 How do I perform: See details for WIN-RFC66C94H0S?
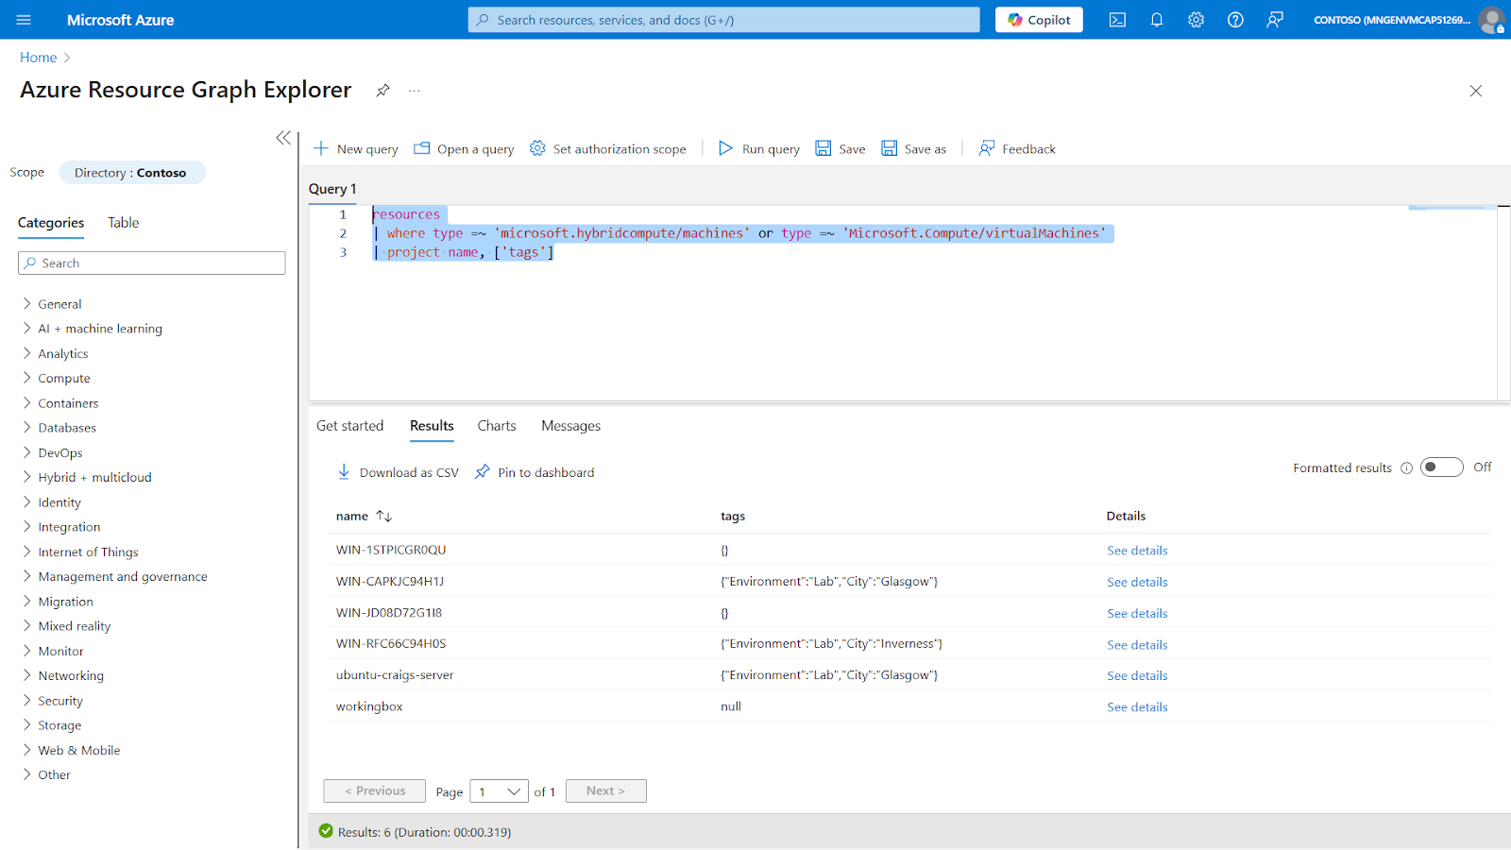coord(1137,645)
